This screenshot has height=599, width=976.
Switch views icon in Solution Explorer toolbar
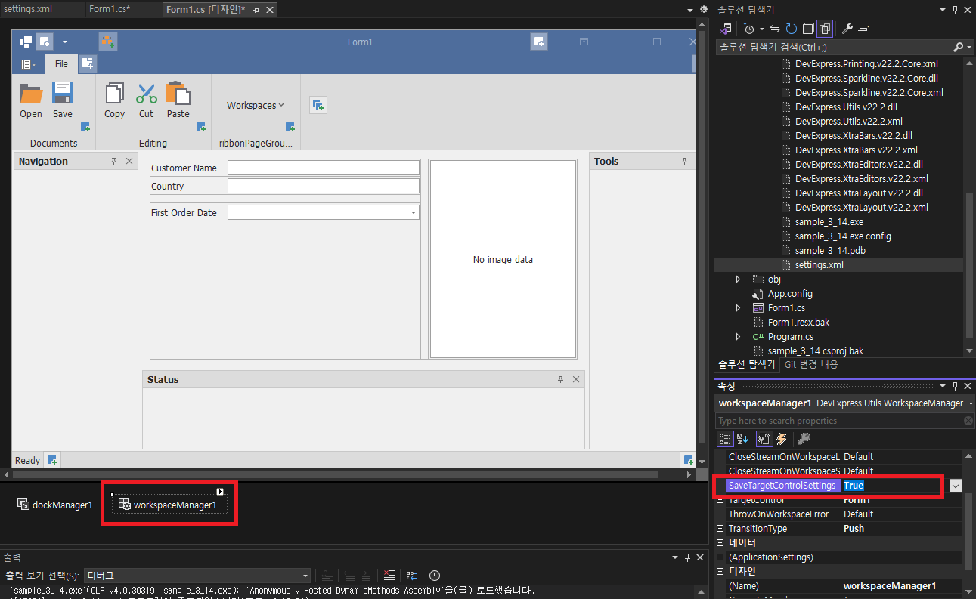click(x=726, y=29)
